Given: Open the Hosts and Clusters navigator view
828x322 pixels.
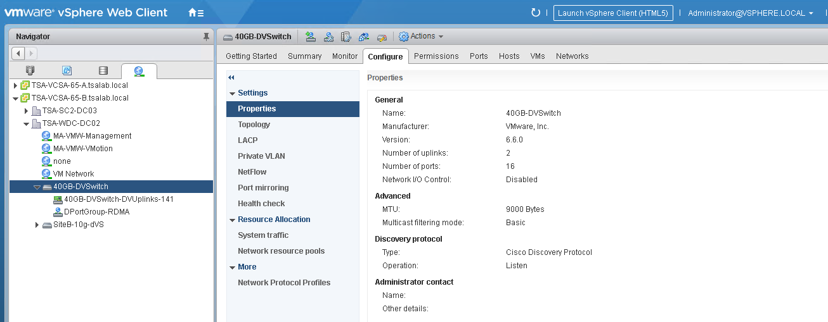Looking at the screenshot, I should (30, 71).
